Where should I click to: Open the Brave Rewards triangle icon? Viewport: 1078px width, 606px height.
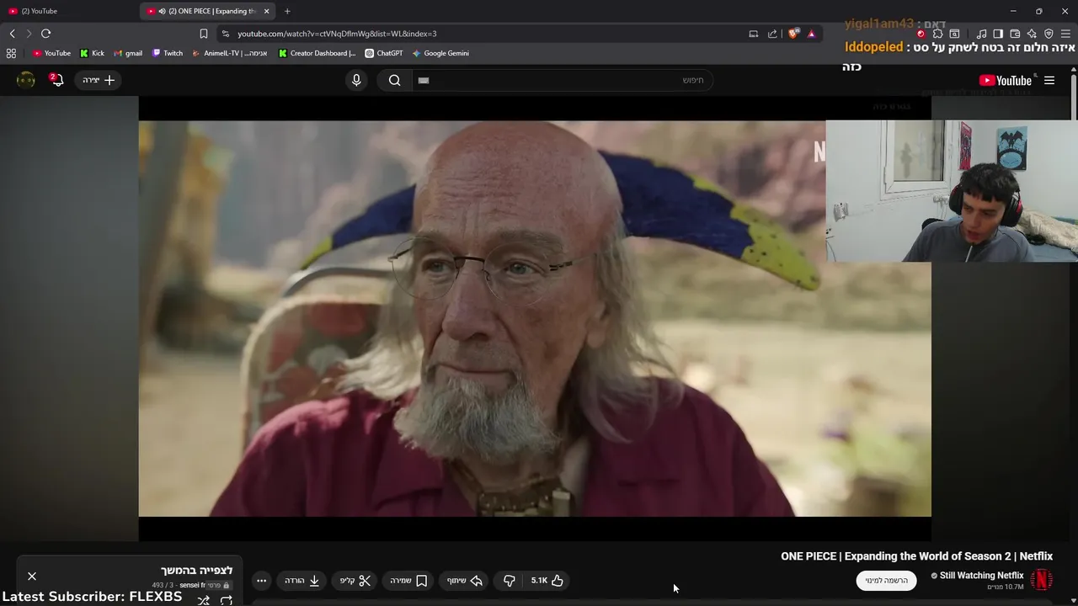coord(811,34)
